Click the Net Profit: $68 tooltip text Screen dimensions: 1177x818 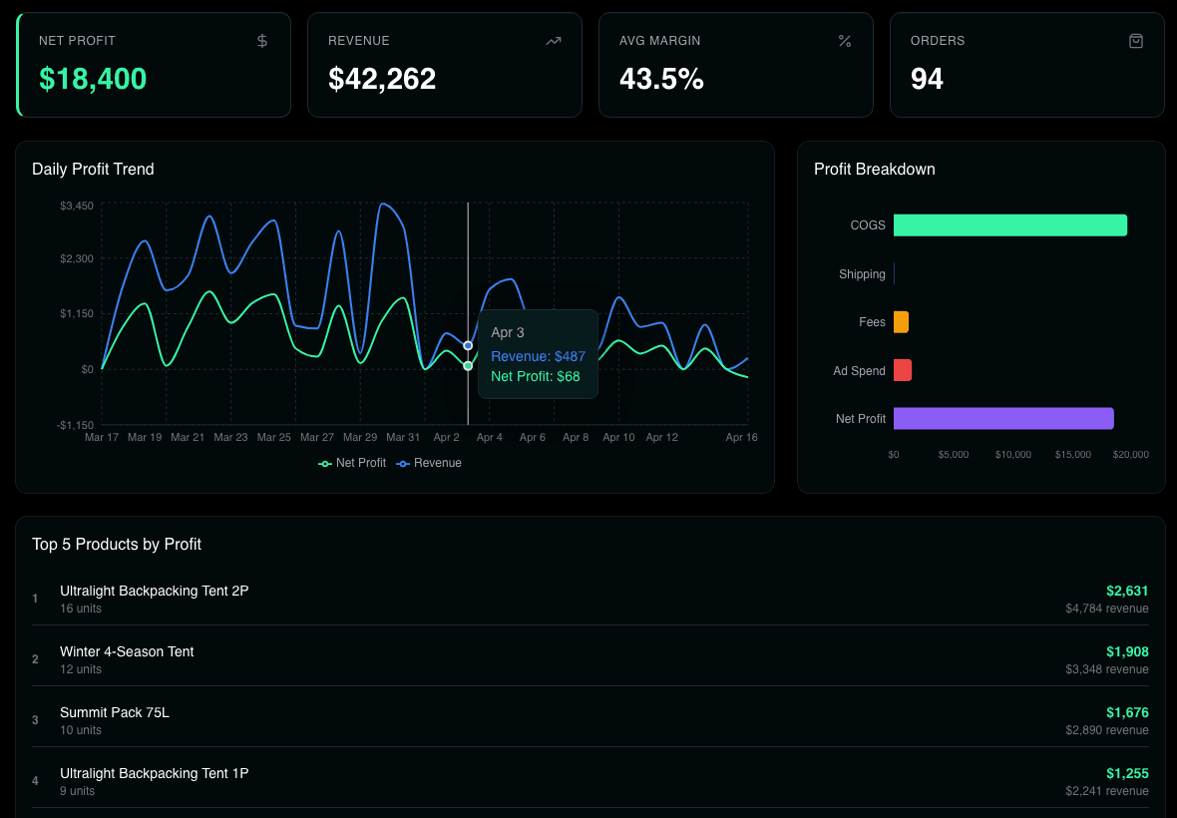[x=536, y=377]
